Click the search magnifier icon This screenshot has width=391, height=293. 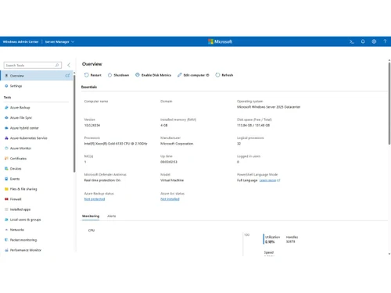coord(57,65)
